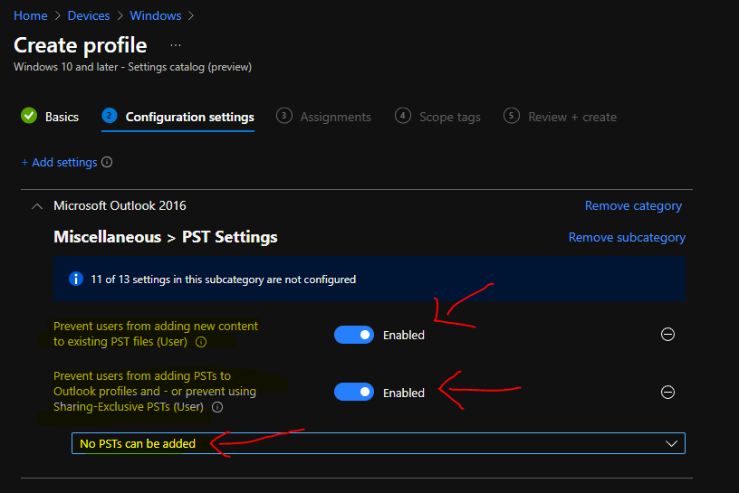739x493 pixels.
Task: Open the 'No PSTs can be added' dropdown
Action: click(378, 443)
